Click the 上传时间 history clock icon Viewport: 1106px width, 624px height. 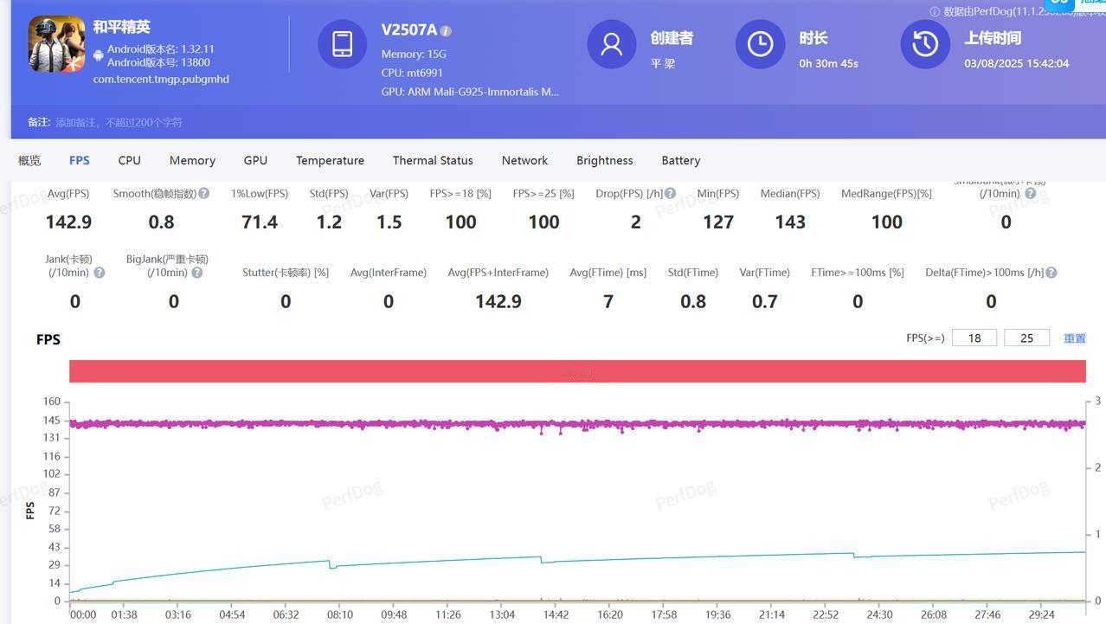click(x=925, y=44)
